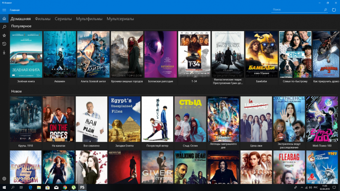Open Downloads via sidebar arrow icon
The height and width of the screenshot is (191, 340).
click(x=4, y=52)
